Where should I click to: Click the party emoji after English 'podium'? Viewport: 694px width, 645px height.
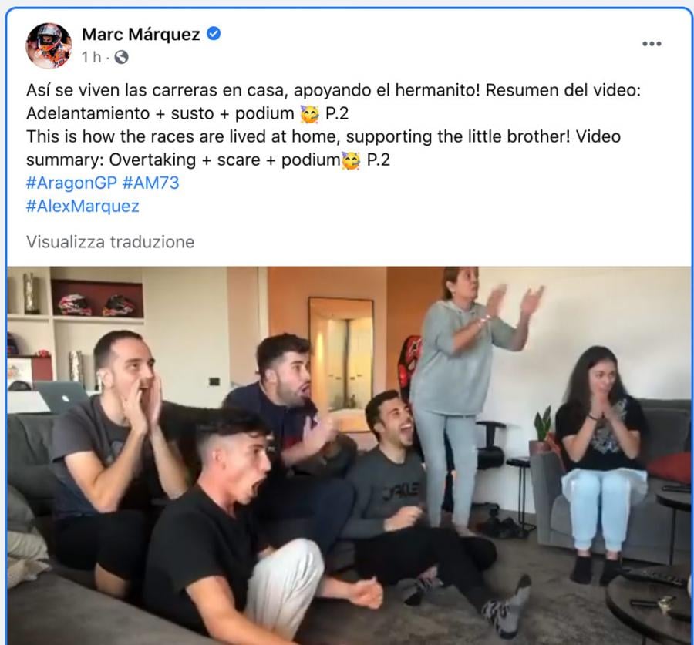click(x=351, y=160)
